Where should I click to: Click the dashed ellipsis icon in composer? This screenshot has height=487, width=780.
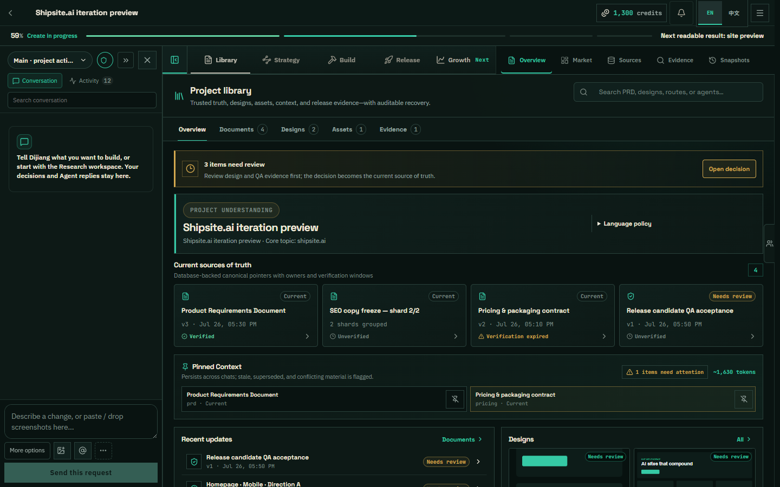pos(103,450)
